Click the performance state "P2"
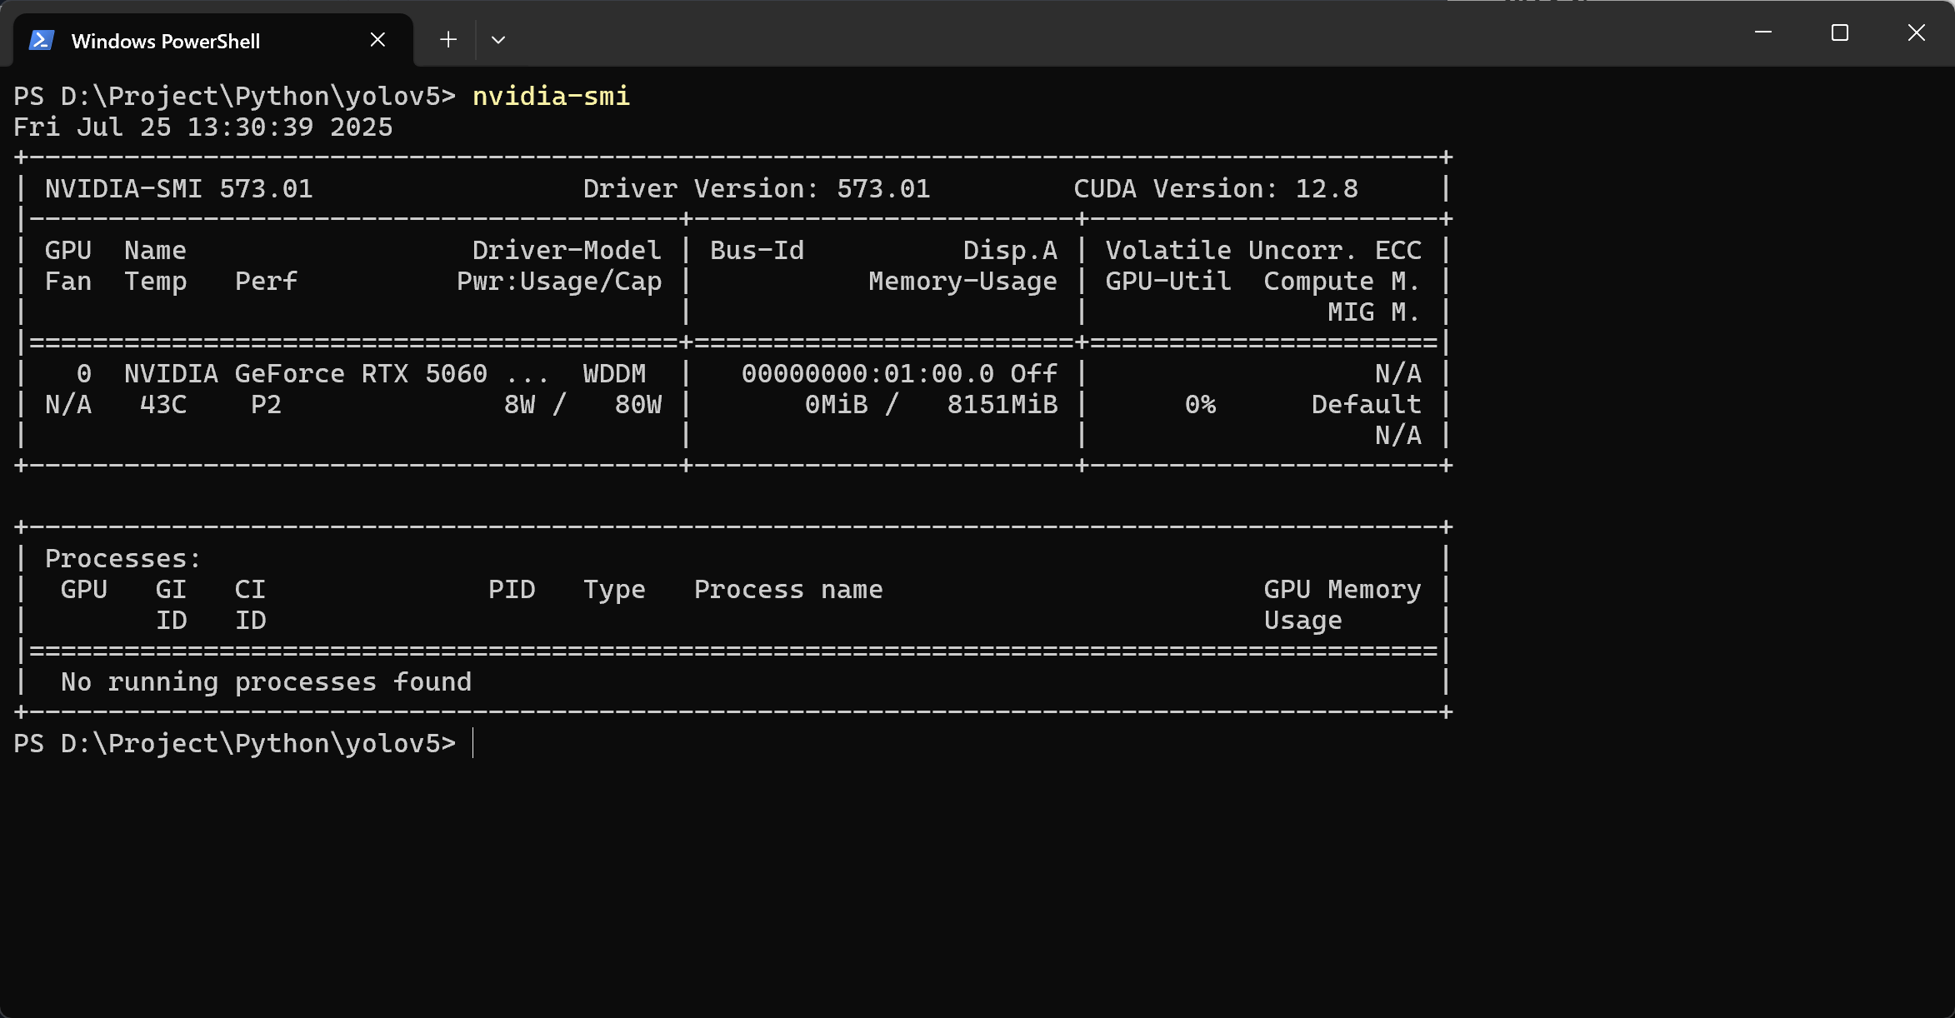The height and width of the screenshot is (1018, 1955). 266,405
